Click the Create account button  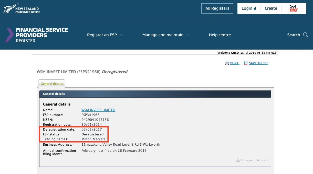(x=271, y=8)
